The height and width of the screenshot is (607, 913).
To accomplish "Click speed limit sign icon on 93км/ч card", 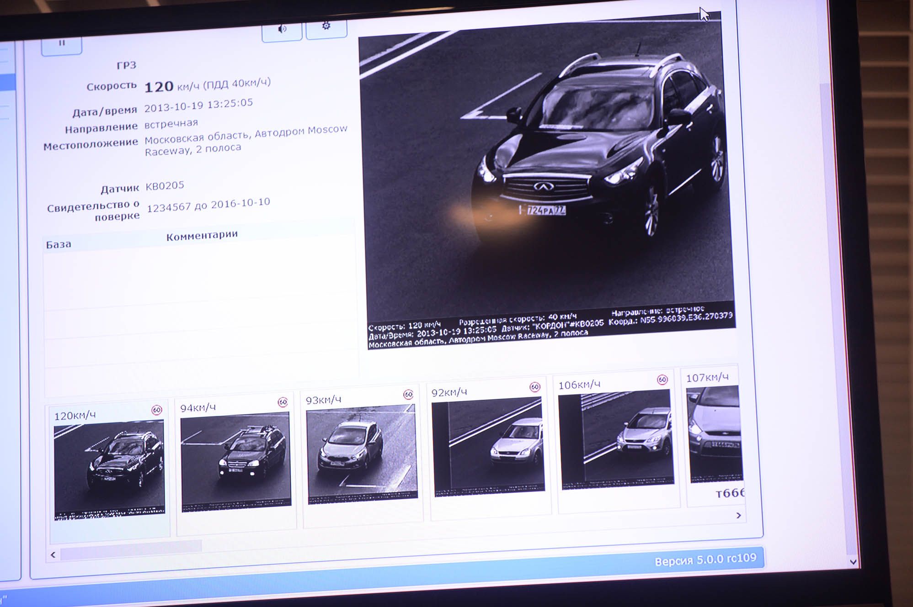I will (x=408, y=394).
